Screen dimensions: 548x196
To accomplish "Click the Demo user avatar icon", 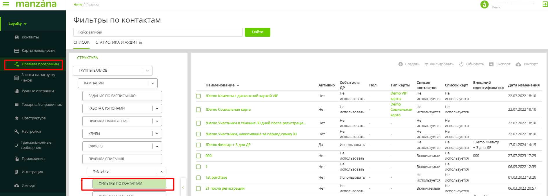I will [484, 5].
